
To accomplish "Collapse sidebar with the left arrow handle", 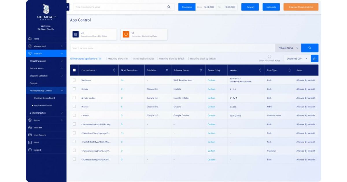I will pos(68,7).
